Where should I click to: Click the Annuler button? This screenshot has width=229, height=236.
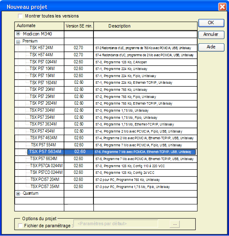(211, 35)
